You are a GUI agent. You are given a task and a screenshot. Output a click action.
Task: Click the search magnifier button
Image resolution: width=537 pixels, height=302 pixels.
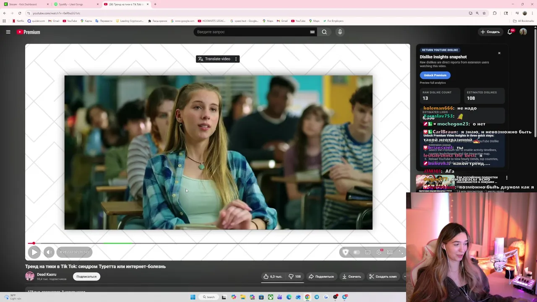324,32
